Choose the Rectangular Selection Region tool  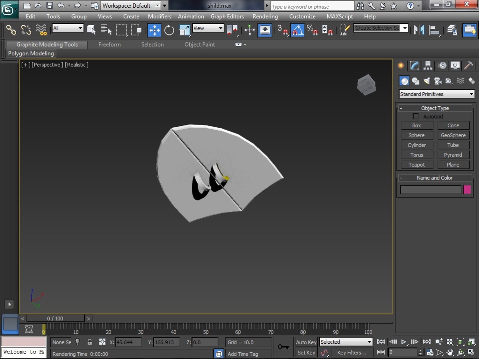[121, 30]
